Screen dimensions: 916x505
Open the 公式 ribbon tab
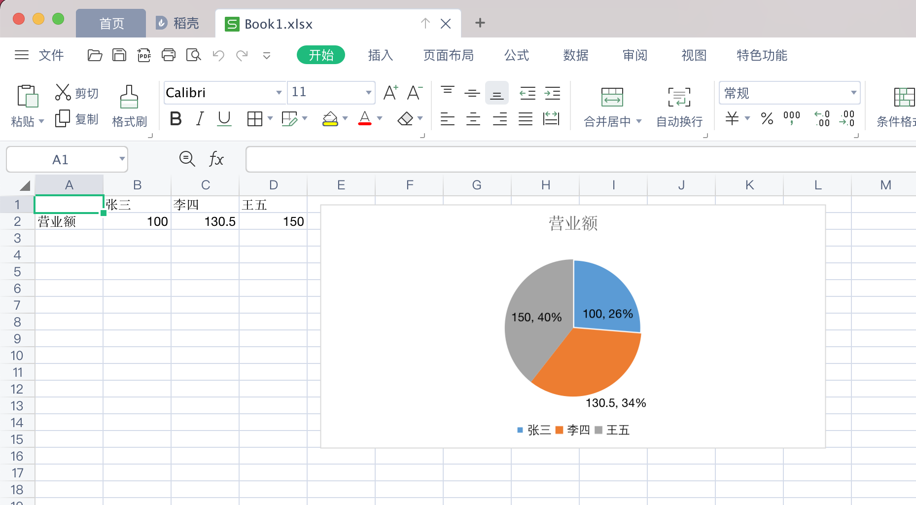click(x=516, y=55)
